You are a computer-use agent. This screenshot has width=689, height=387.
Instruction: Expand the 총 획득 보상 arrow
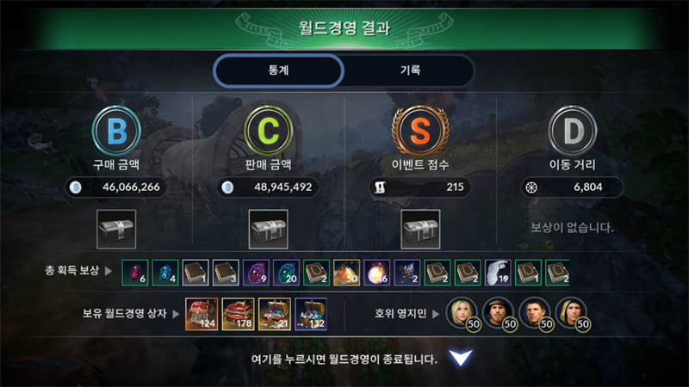point(109,271)
